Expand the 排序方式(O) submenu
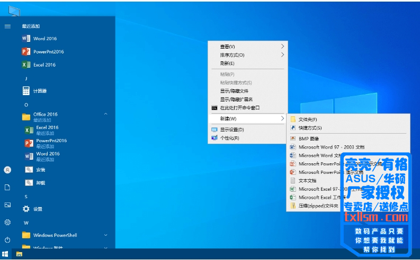 [248, 55]
